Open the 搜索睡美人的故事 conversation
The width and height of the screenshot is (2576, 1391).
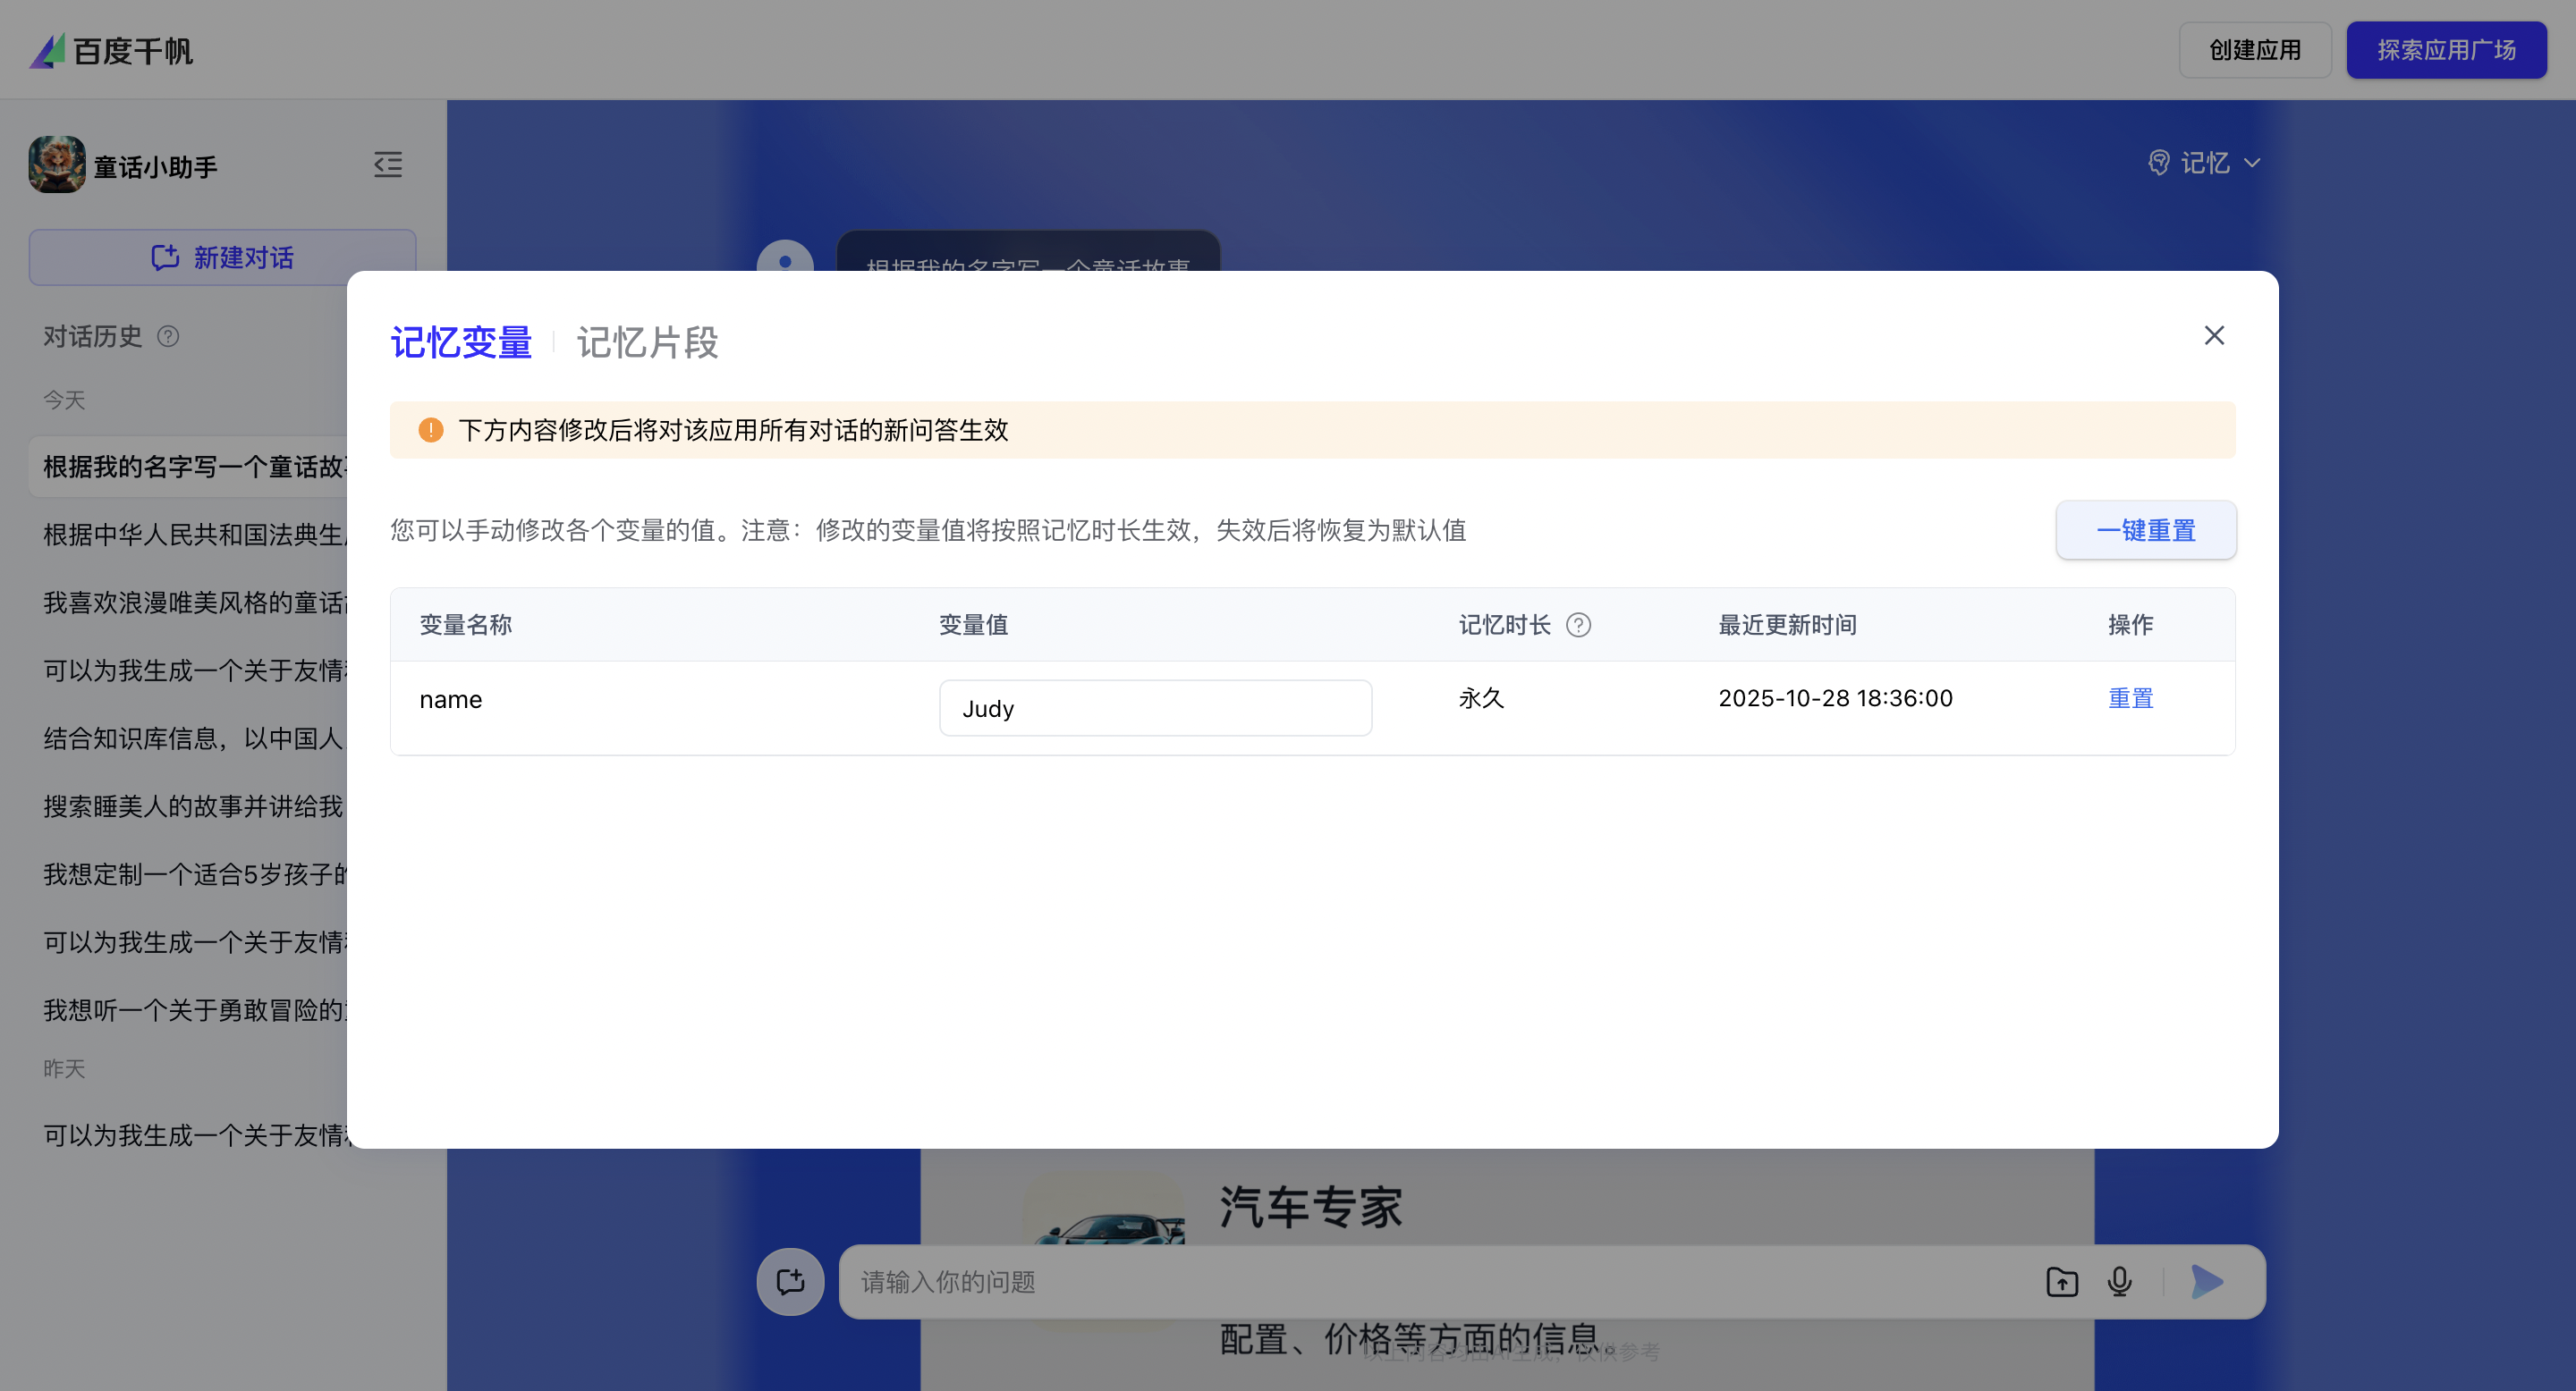194,806
